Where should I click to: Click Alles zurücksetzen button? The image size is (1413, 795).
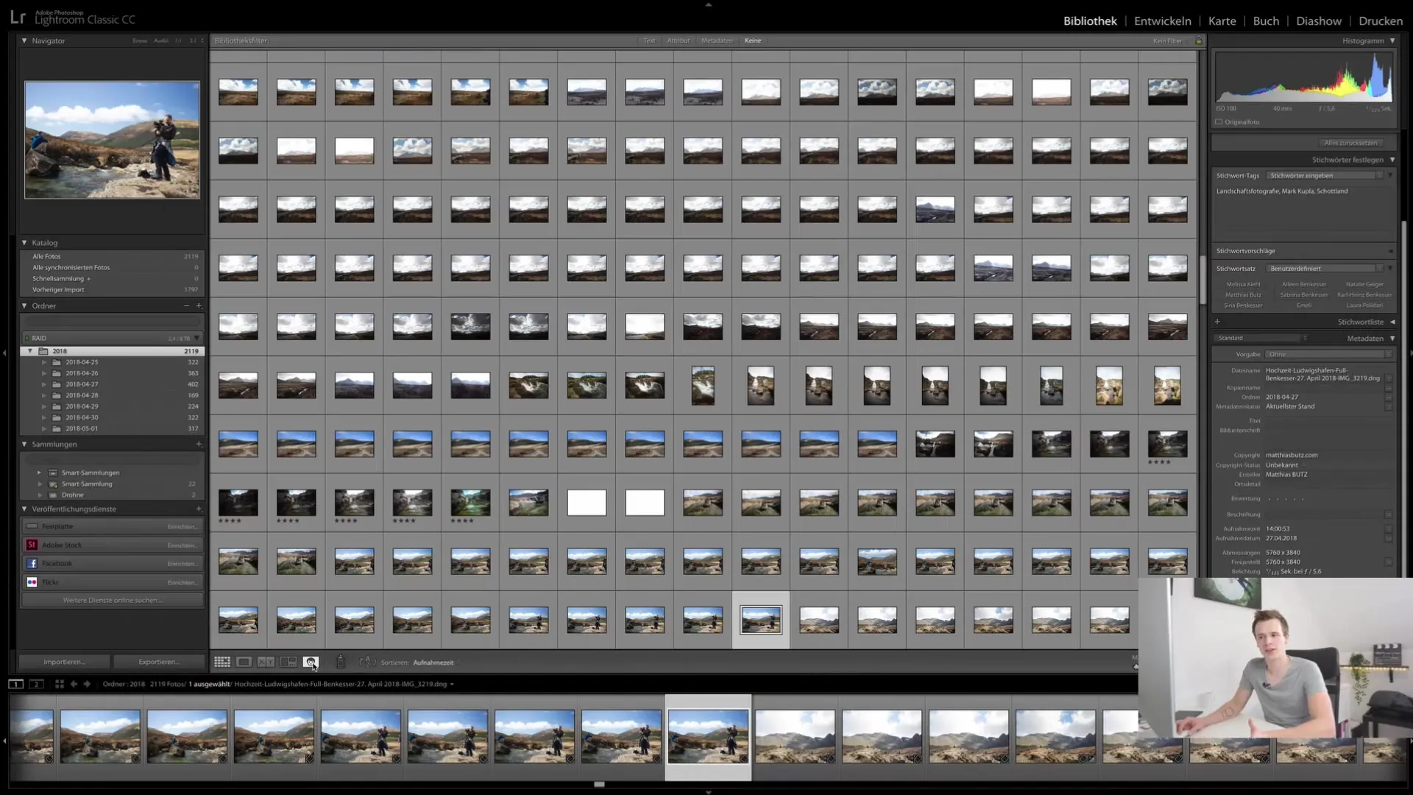click(1350, 143)
